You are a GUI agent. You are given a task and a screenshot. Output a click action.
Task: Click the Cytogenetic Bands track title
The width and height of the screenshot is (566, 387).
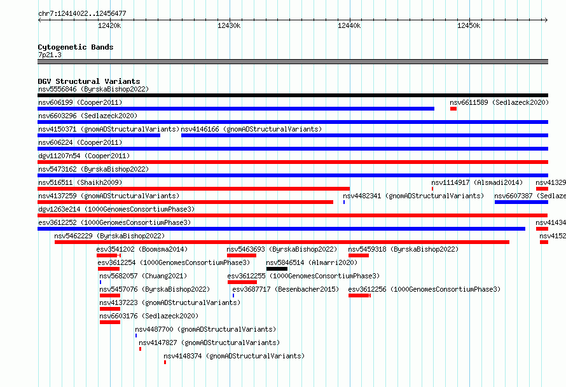[76, 47]
